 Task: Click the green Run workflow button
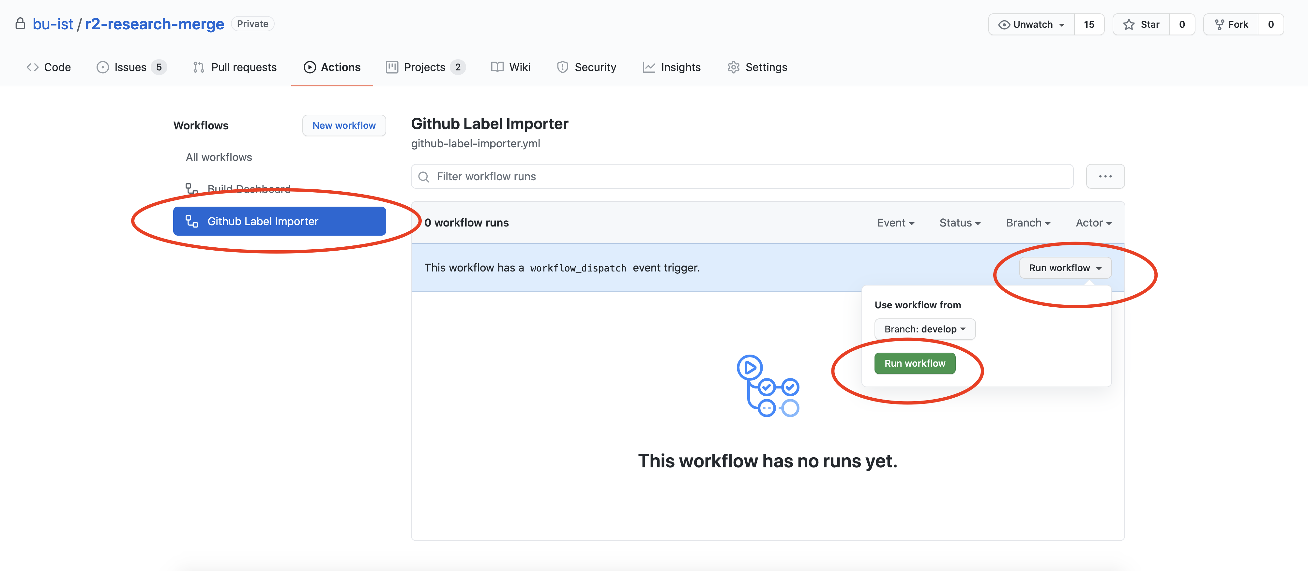pos(915,363)
